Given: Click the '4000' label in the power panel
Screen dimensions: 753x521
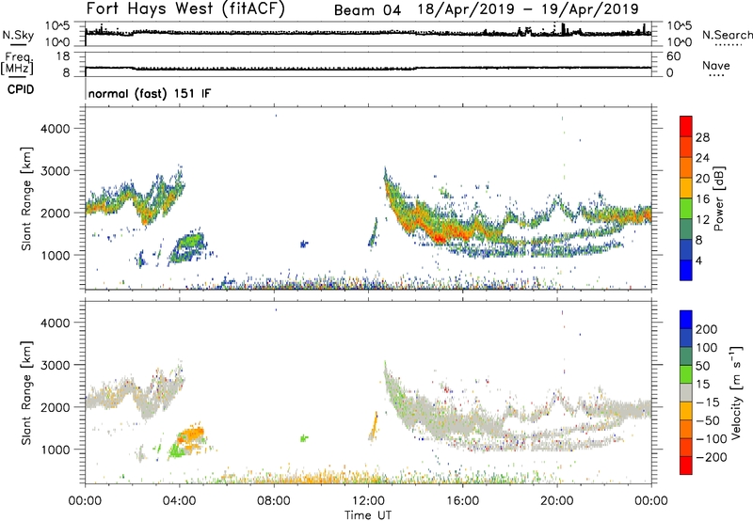Looking at the screenshot, I should (56, 129).
